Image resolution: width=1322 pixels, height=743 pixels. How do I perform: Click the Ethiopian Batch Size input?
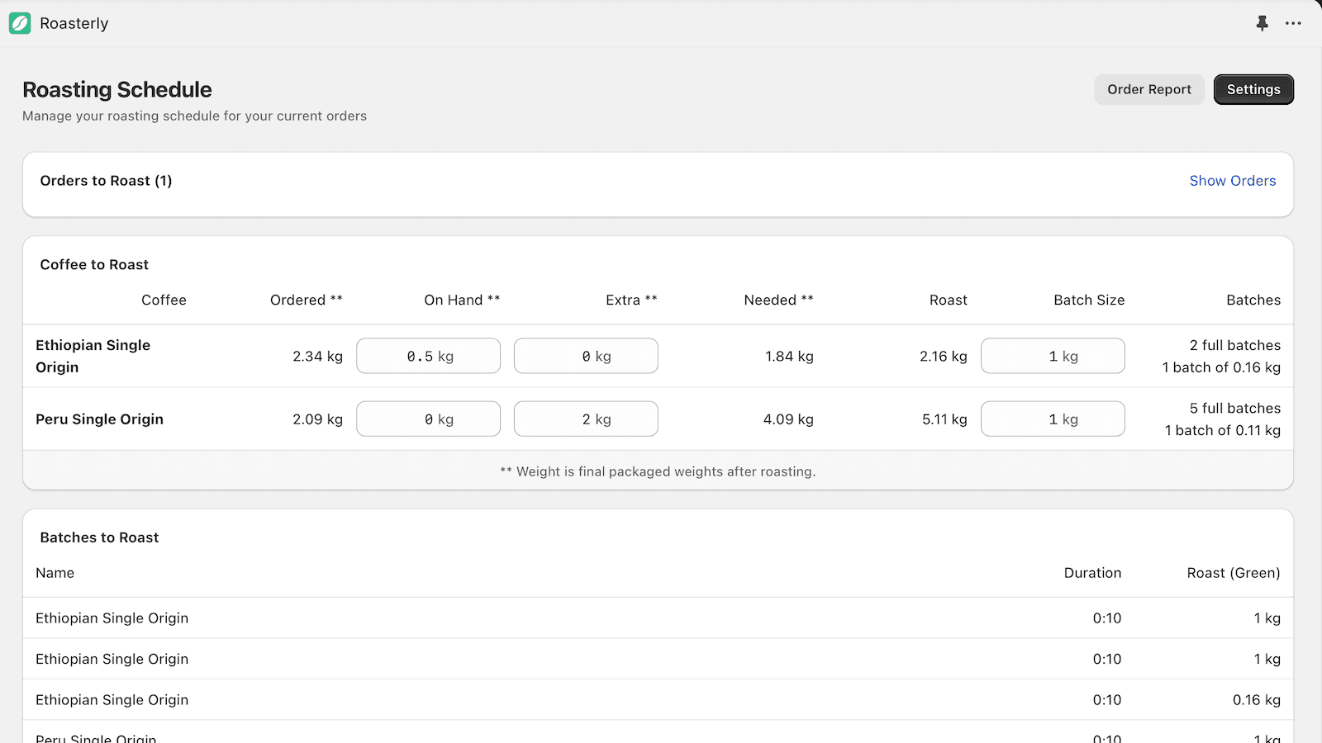point(1053,356)
